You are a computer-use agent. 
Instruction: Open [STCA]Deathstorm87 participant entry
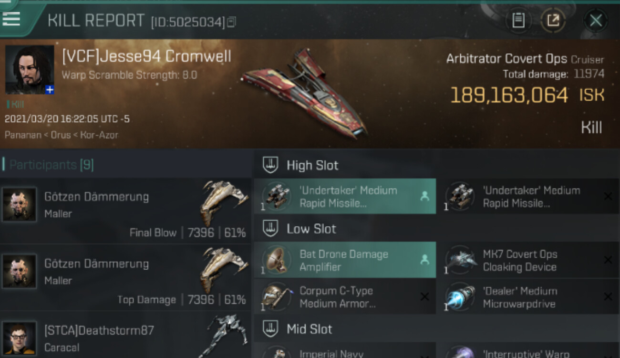point(125,336)
